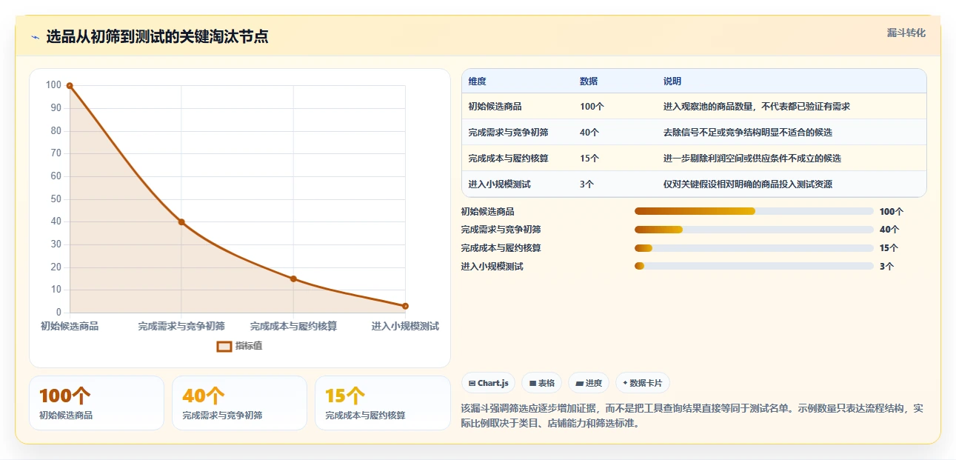Click the 完成需求与竞争初筛 progress bar
Image resolution: width=956 pixels, height=460 pixels.
click(x=754, y=230)
